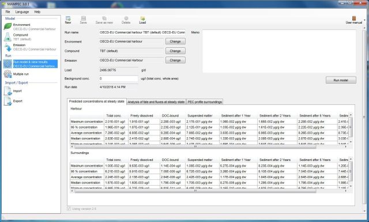The image size is (369, 222).
Task: Open the Environment leaf icon in sidebar
Action: click(x=7, y=27)
